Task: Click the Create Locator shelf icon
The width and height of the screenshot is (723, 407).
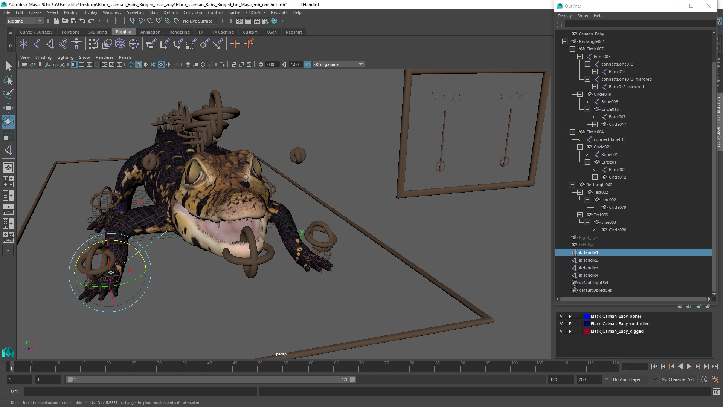Action: pos(24,44)
